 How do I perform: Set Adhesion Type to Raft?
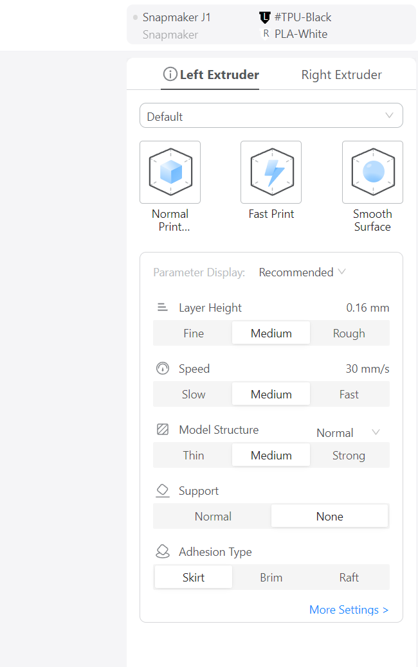pos(349,577)
